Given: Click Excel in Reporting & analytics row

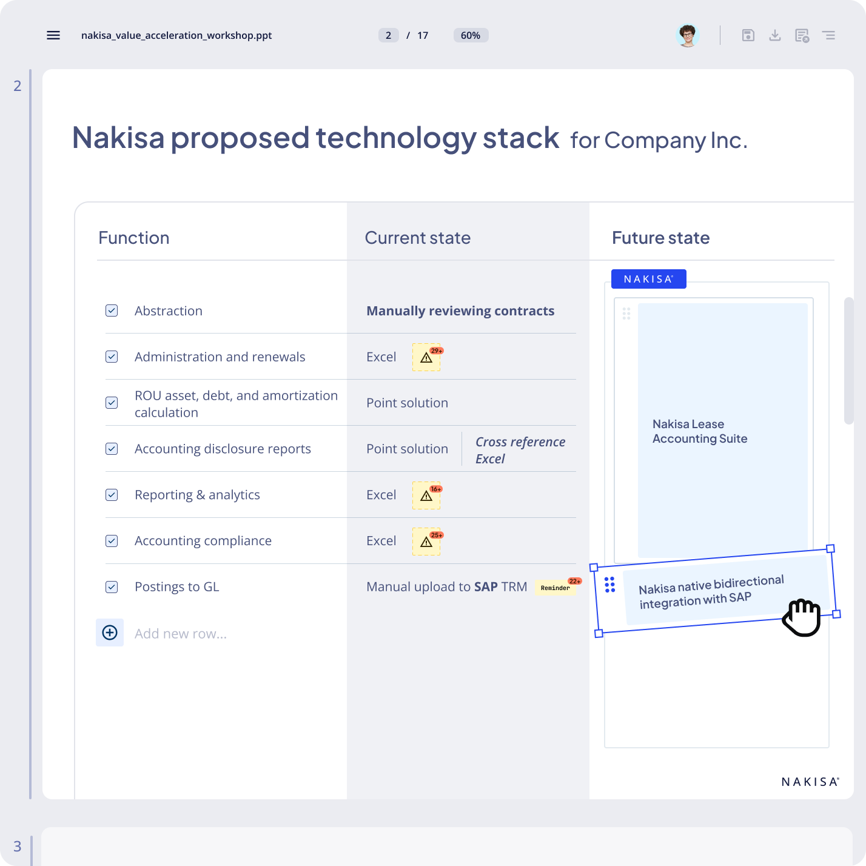Looking at the screenshot, I should pos(381,495).
